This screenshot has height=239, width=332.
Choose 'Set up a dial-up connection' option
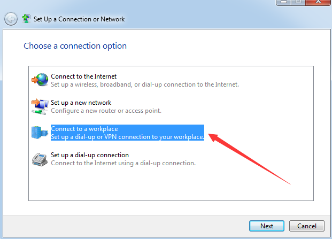[90, 155]
